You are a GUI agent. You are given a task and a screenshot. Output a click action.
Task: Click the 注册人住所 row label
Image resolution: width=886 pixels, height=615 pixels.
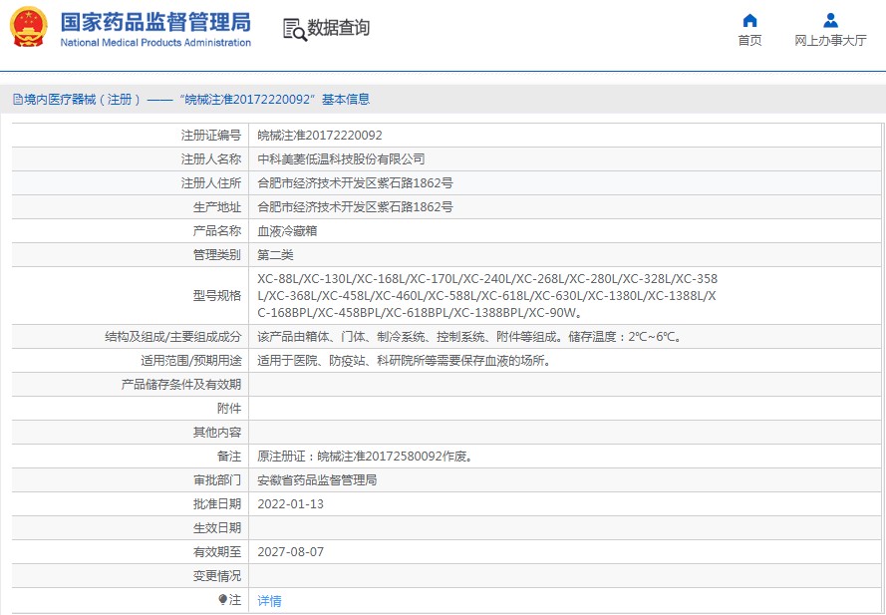[210, 183]
